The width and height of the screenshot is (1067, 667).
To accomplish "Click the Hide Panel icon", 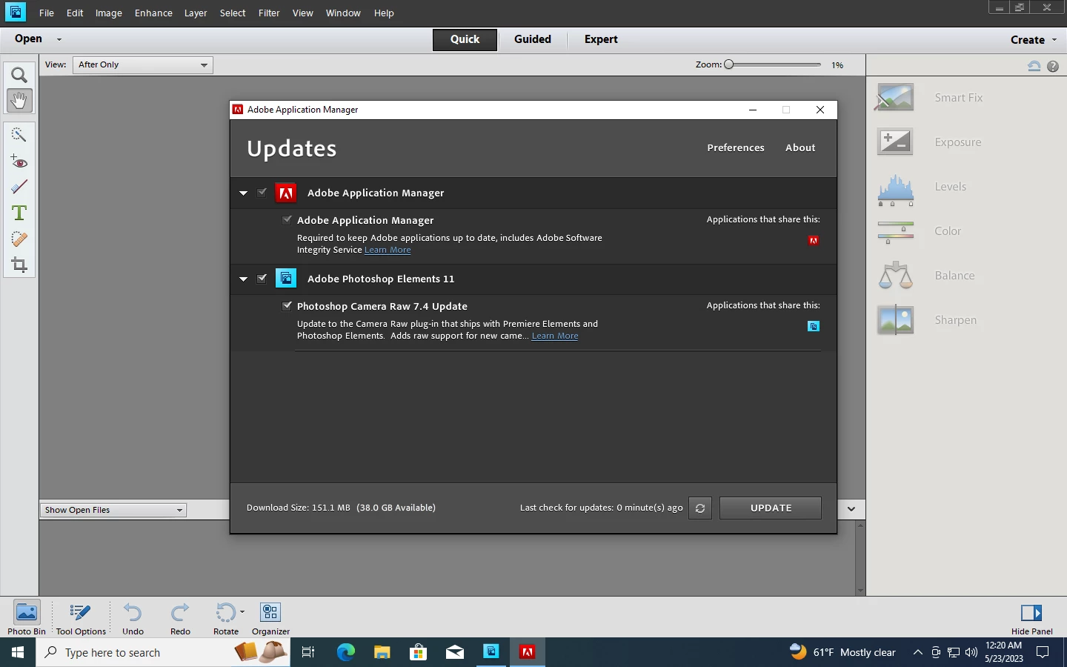I will tap(1031, 613).
